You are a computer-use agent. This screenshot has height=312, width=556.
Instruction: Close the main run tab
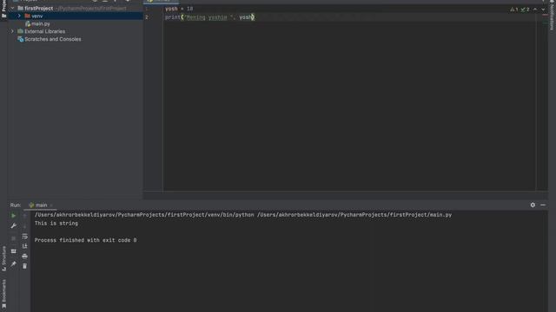coord(51,205)
